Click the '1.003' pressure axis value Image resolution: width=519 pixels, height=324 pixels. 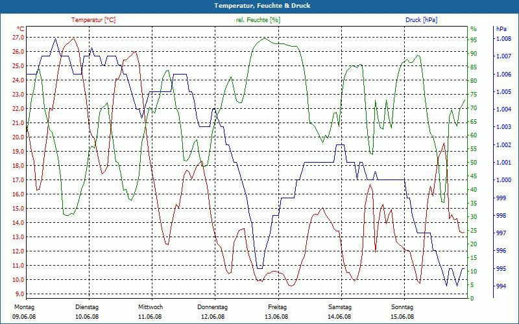coord(504,127)
